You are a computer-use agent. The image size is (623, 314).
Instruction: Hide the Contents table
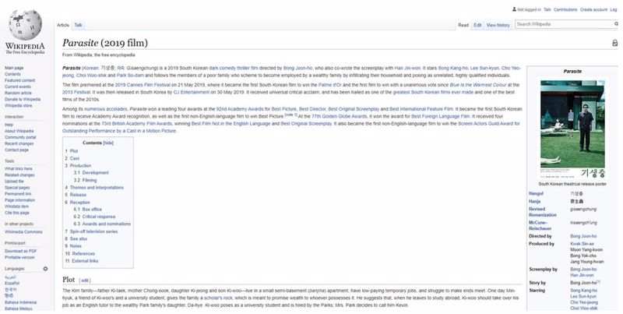(x=108, y=143)
